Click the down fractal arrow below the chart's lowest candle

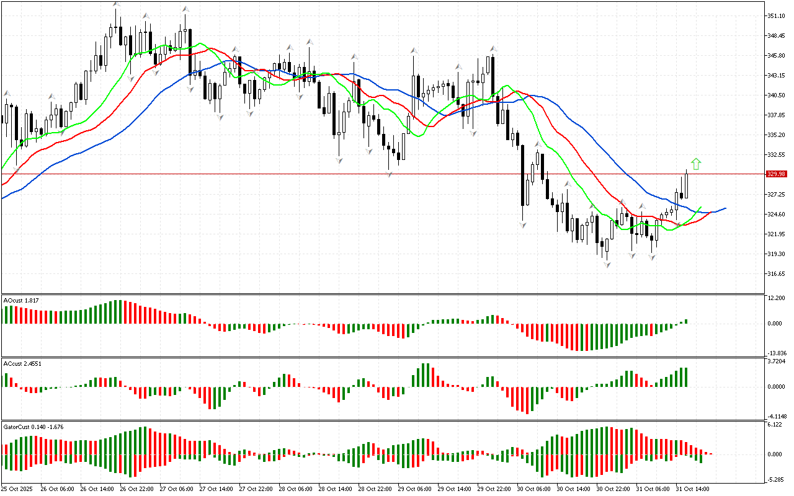[607, 265]
